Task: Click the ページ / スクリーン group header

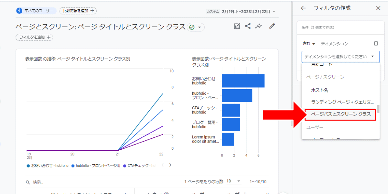Action: (x=325, y=77)
